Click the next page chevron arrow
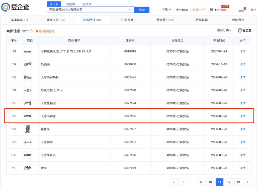Screen dimensions: 257x189 tap(248, 182)
